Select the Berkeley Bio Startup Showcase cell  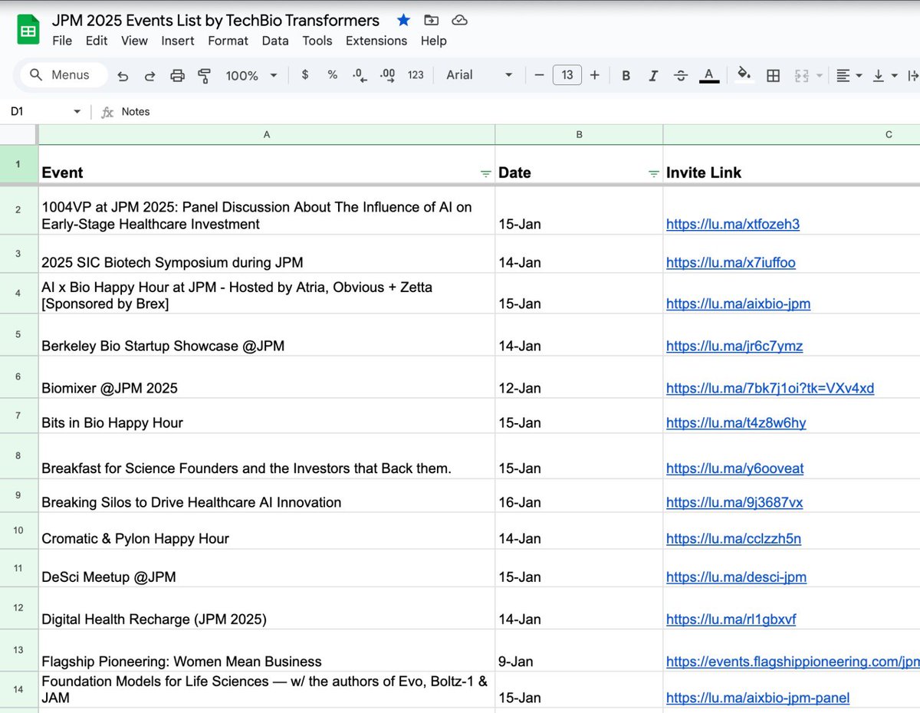click(267, 334)
